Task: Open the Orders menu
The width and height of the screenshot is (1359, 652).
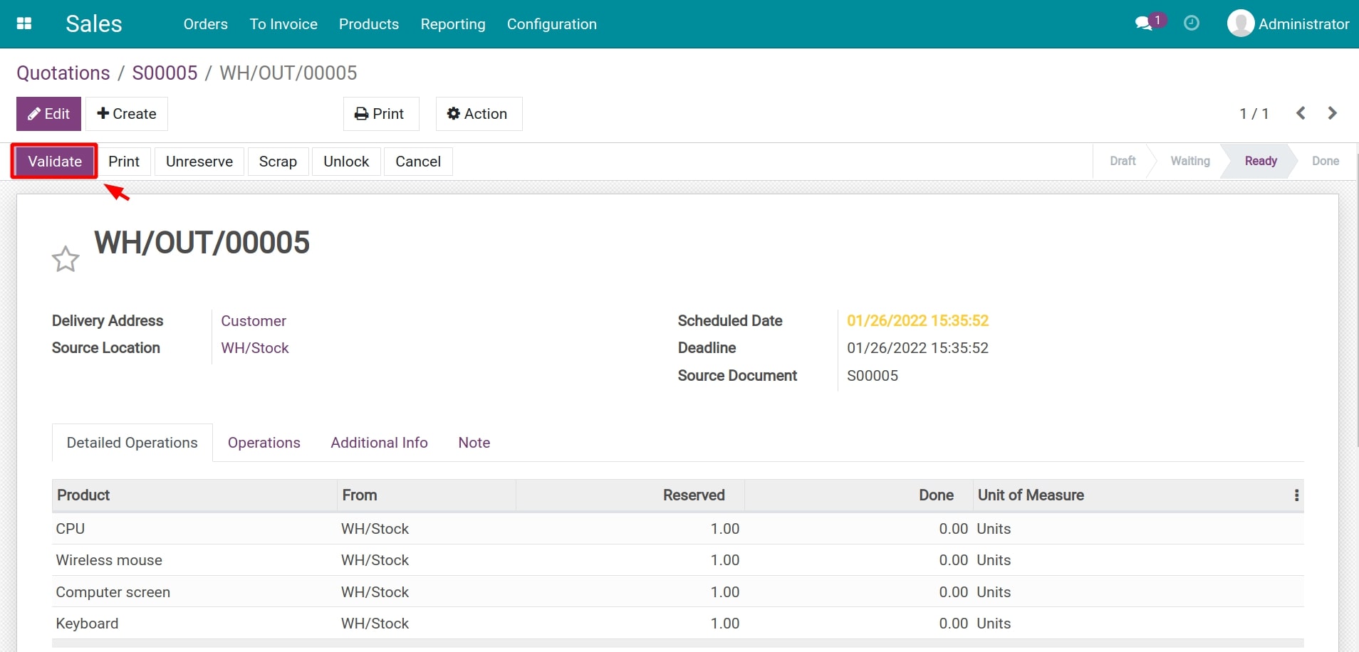Action: (205, 24)
